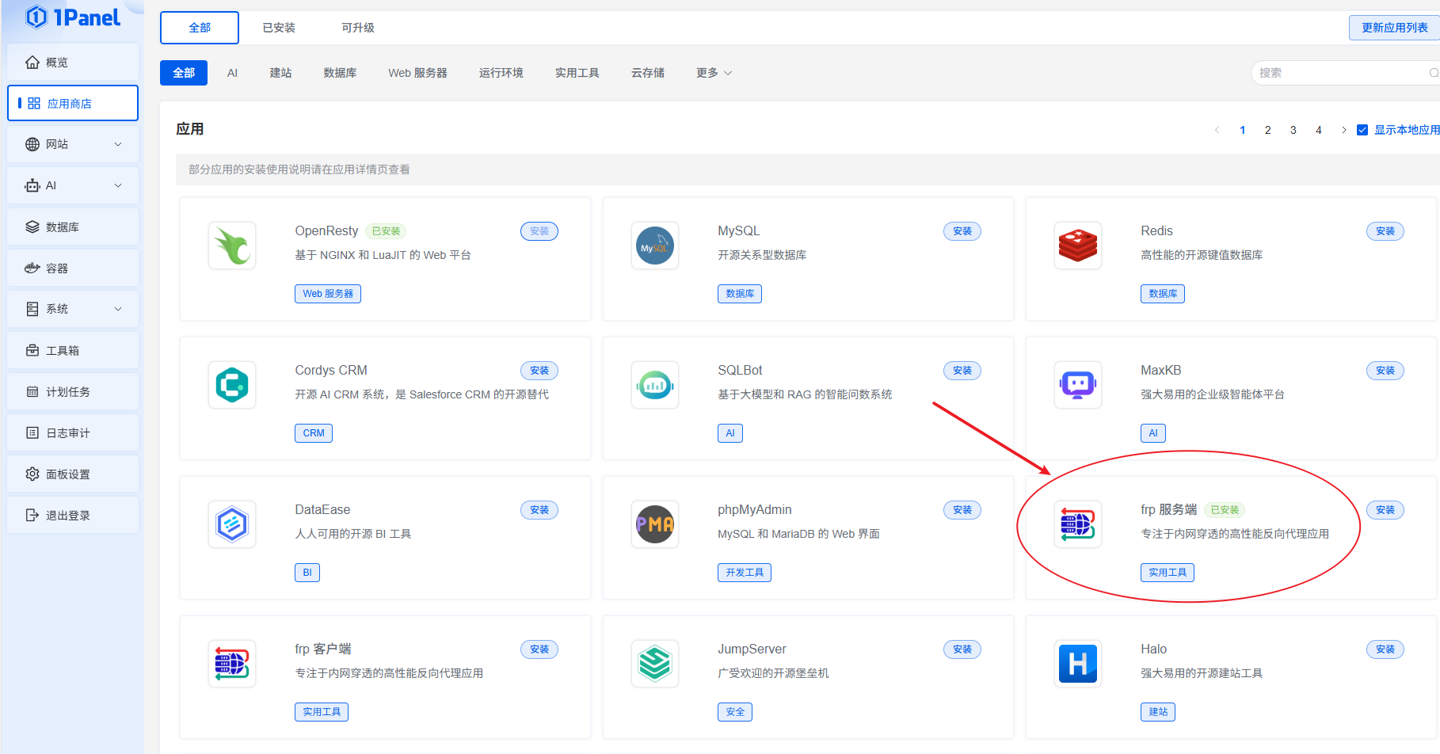
Task: Click the Halo app icon
Action: 1078,664
